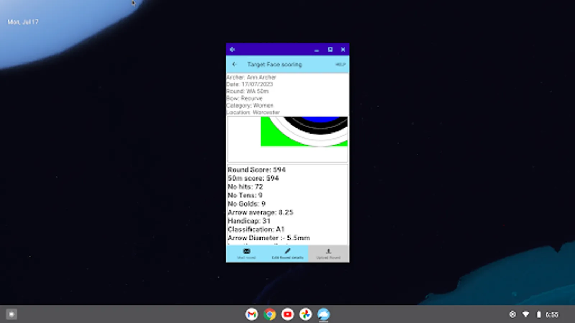This screenshot has height=323, width=575.
Task: Maximize the archery app window
Action: (330, 50)
